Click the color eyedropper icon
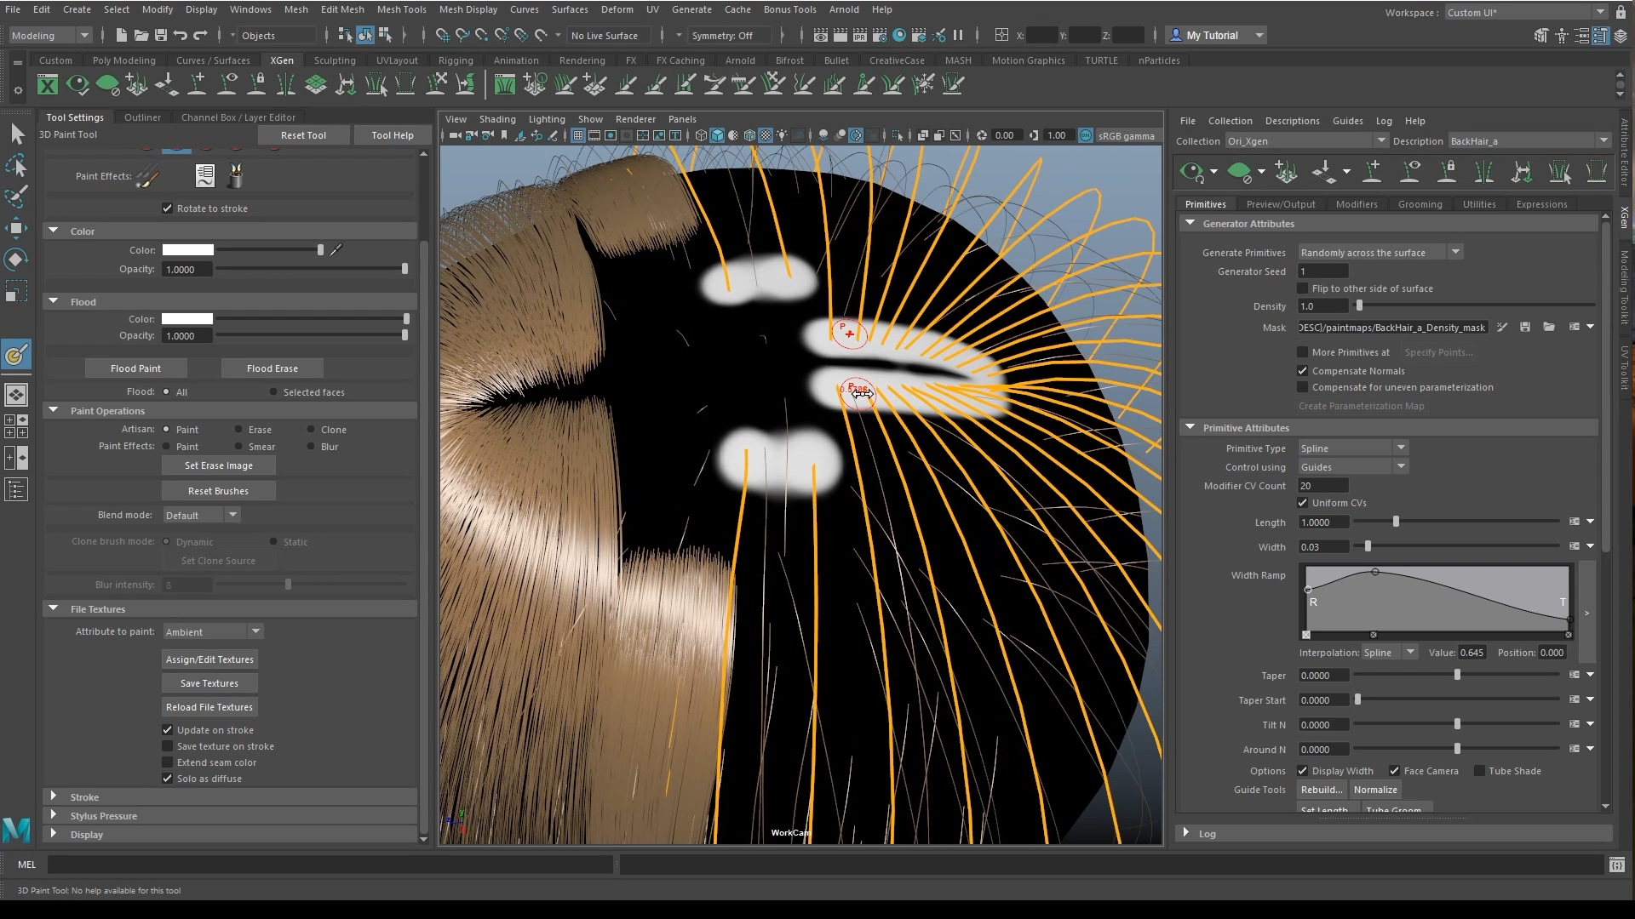1635x919 pixels. (336, 250)
